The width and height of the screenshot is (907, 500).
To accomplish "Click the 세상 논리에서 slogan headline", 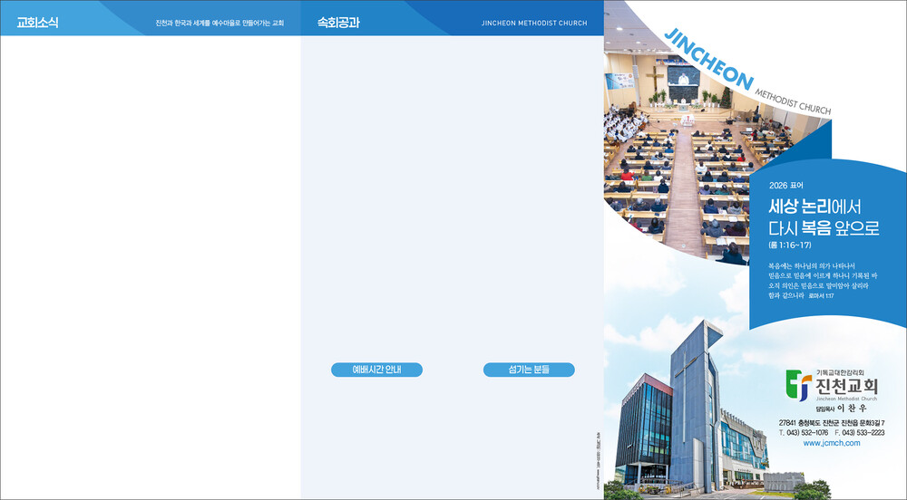I will [x=814, y=205].
